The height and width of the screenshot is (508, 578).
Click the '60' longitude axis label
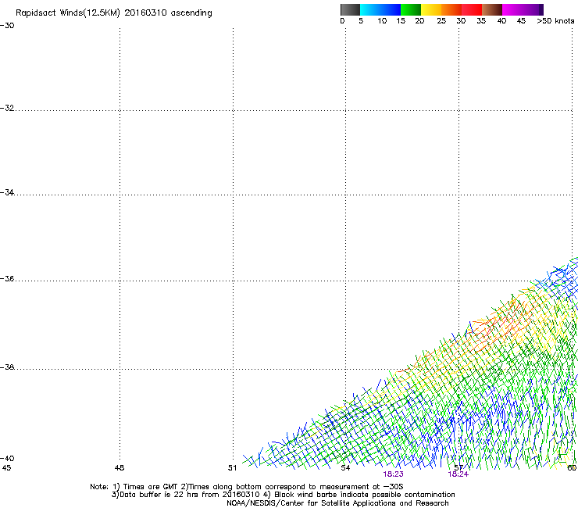572,468
